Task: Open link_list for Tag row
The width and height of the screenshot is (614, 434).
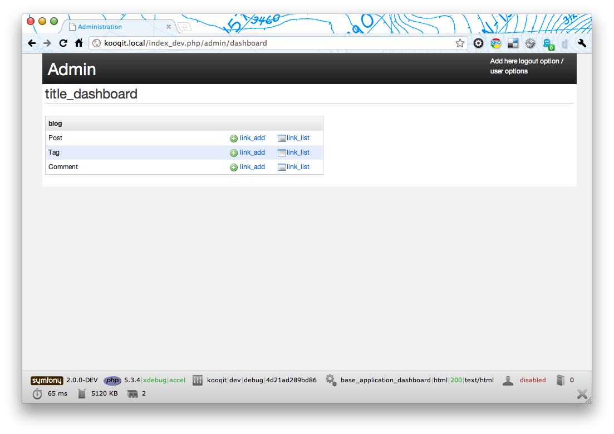Action: click(x=298, y=152)
